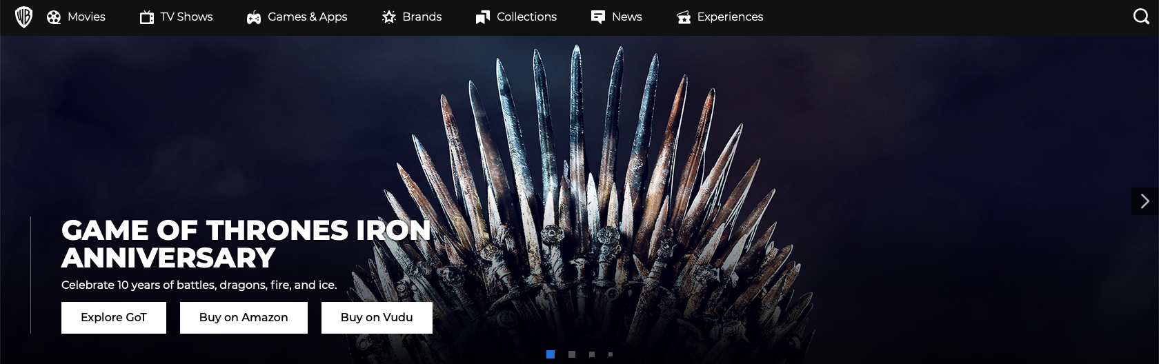Click the ticket booth icon beside Experiences
The height and width of the screenshot is (364, 1159).
pyautogui.click(x=684, y=17)
